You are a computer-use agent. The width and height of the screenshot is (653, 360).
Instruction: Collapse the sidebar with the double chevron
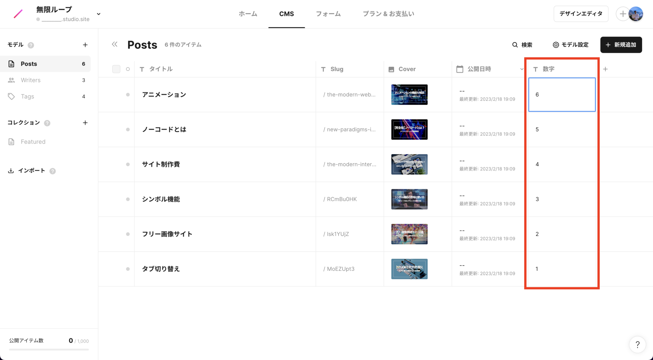[114, 45]
